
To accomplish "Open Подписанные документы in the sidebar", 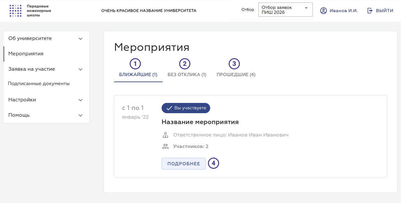I will pyautogui.click(x=46, y=84).
